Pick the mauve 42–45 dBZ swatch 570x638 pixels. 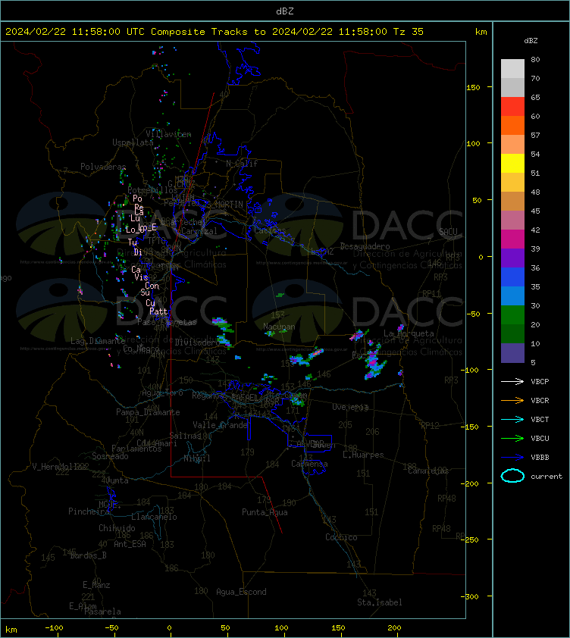(512, 220)
